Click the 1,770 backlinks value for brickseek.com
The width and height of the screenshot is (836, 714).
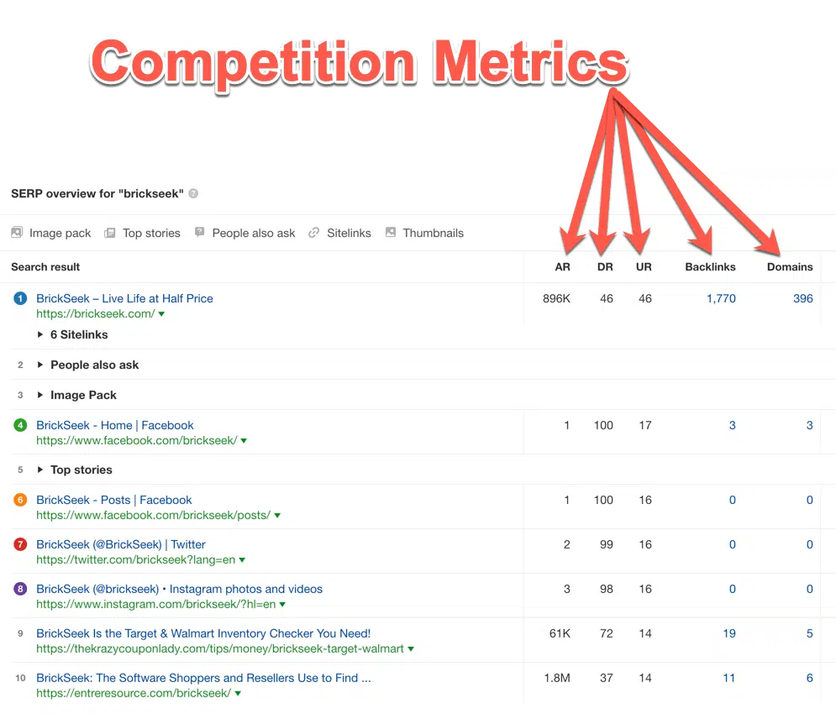tap(720, 298)
